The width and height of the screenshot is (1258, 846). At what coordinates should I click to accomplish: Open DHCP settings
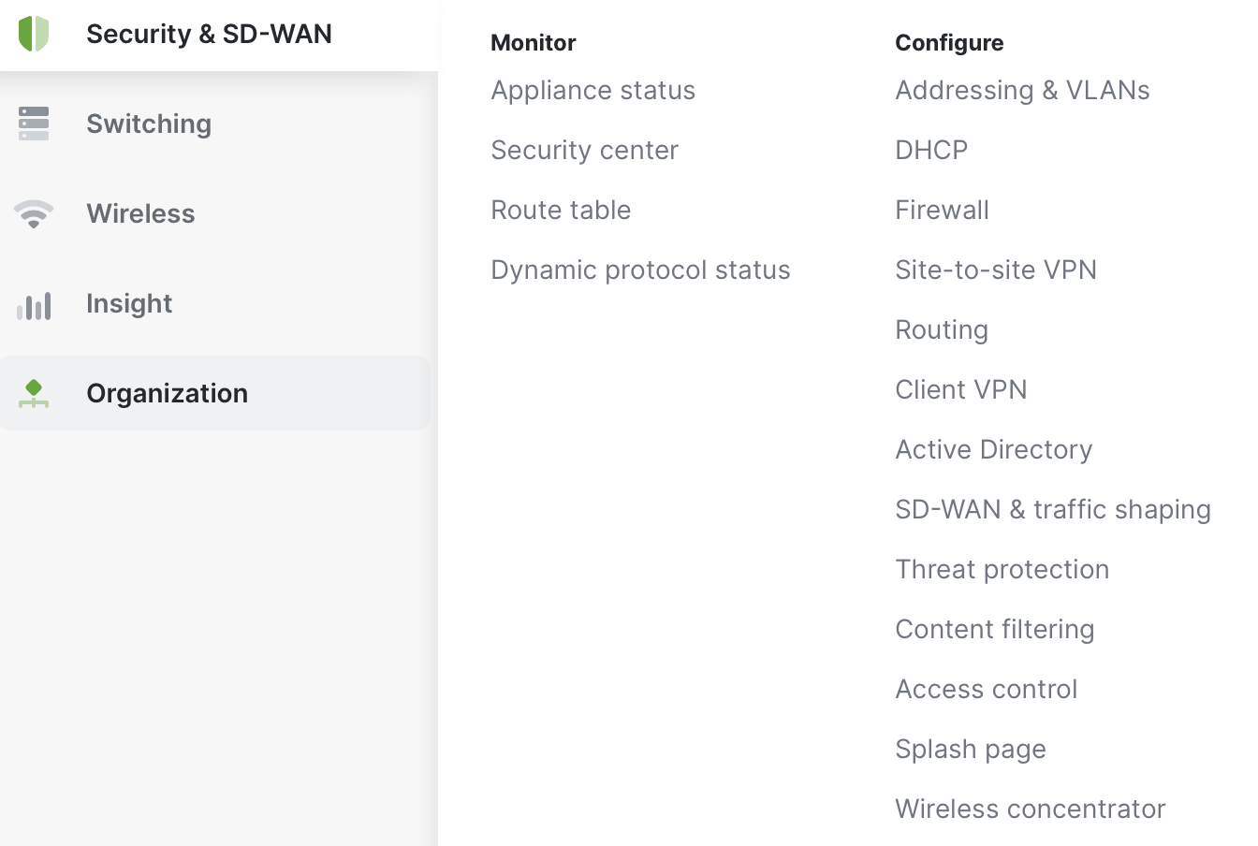pyautogui.click(x=930, y=150)
